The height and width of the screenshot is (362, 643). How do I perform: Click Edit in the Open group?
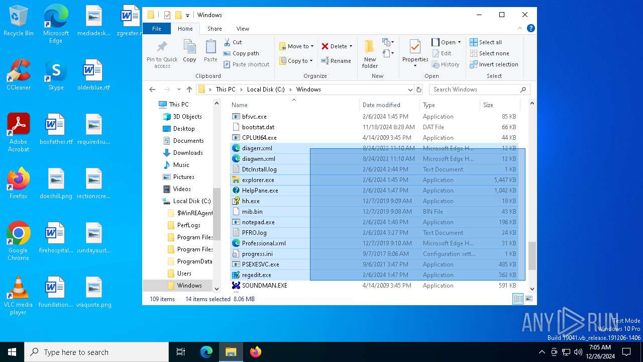(x=442, y=53)
